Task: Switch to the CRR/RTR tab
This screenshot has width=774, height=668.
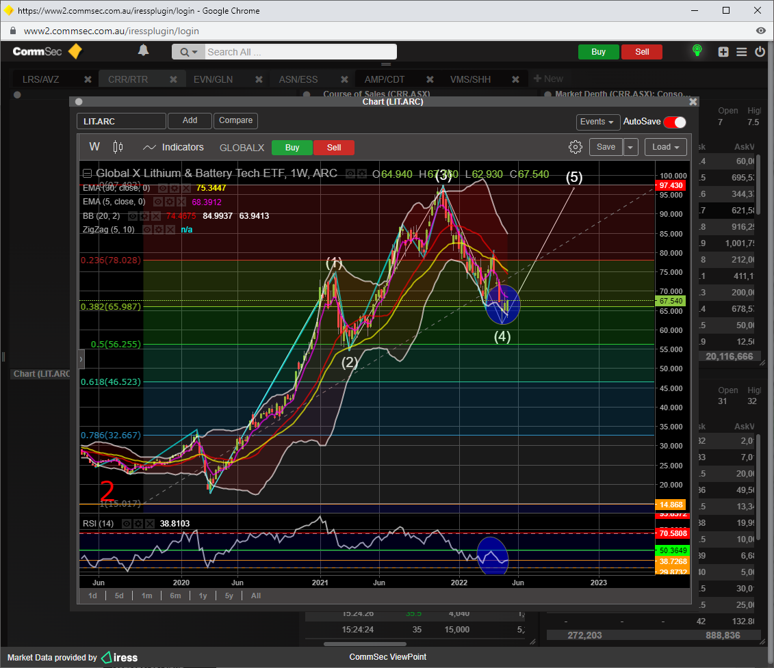Action: [x=128, y=79]
